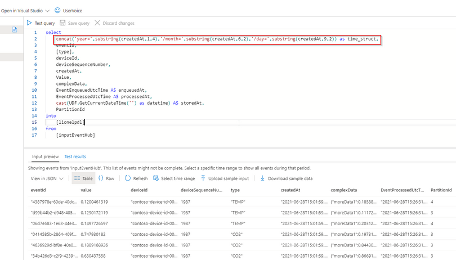
Task: Select the Input preview tab
Action: 46,156
